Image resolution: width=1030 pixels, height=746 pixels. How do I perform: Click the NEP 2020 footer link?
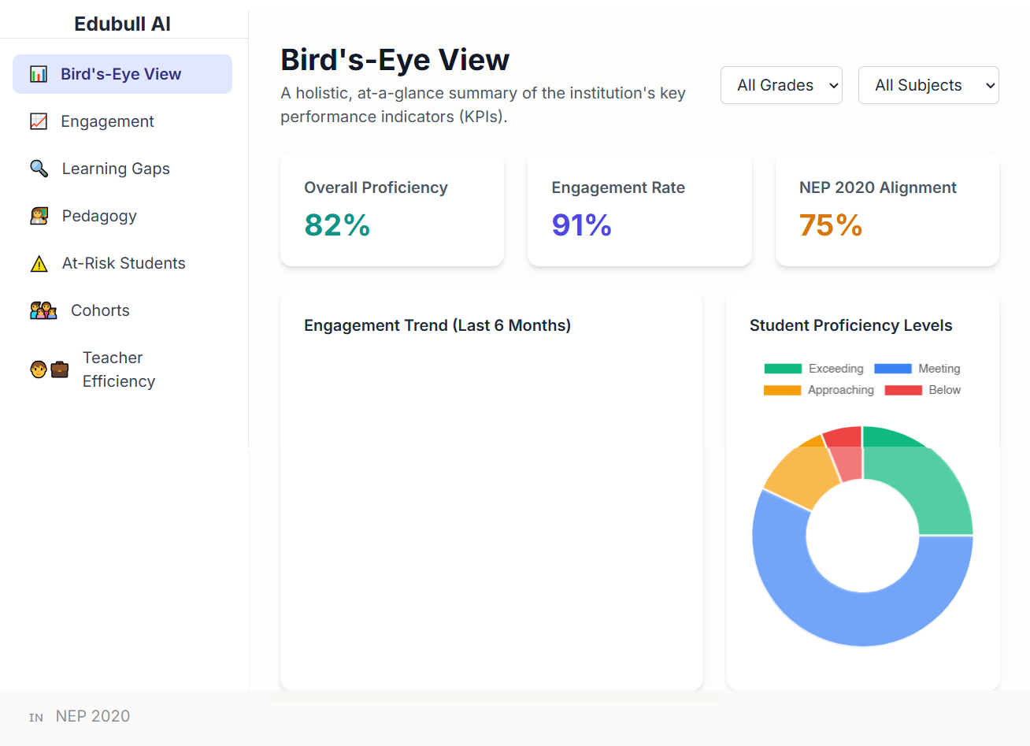(93, 715)
